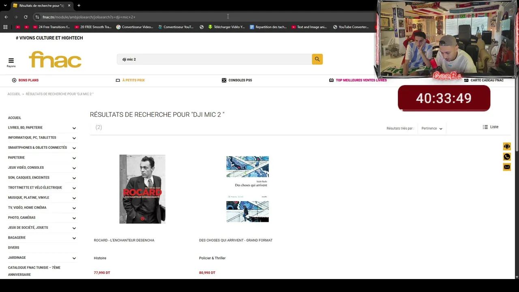Expand Trottinette et Vélo Électrique category
This screenshot has height=292, width=519.
[x=74, y=188]
